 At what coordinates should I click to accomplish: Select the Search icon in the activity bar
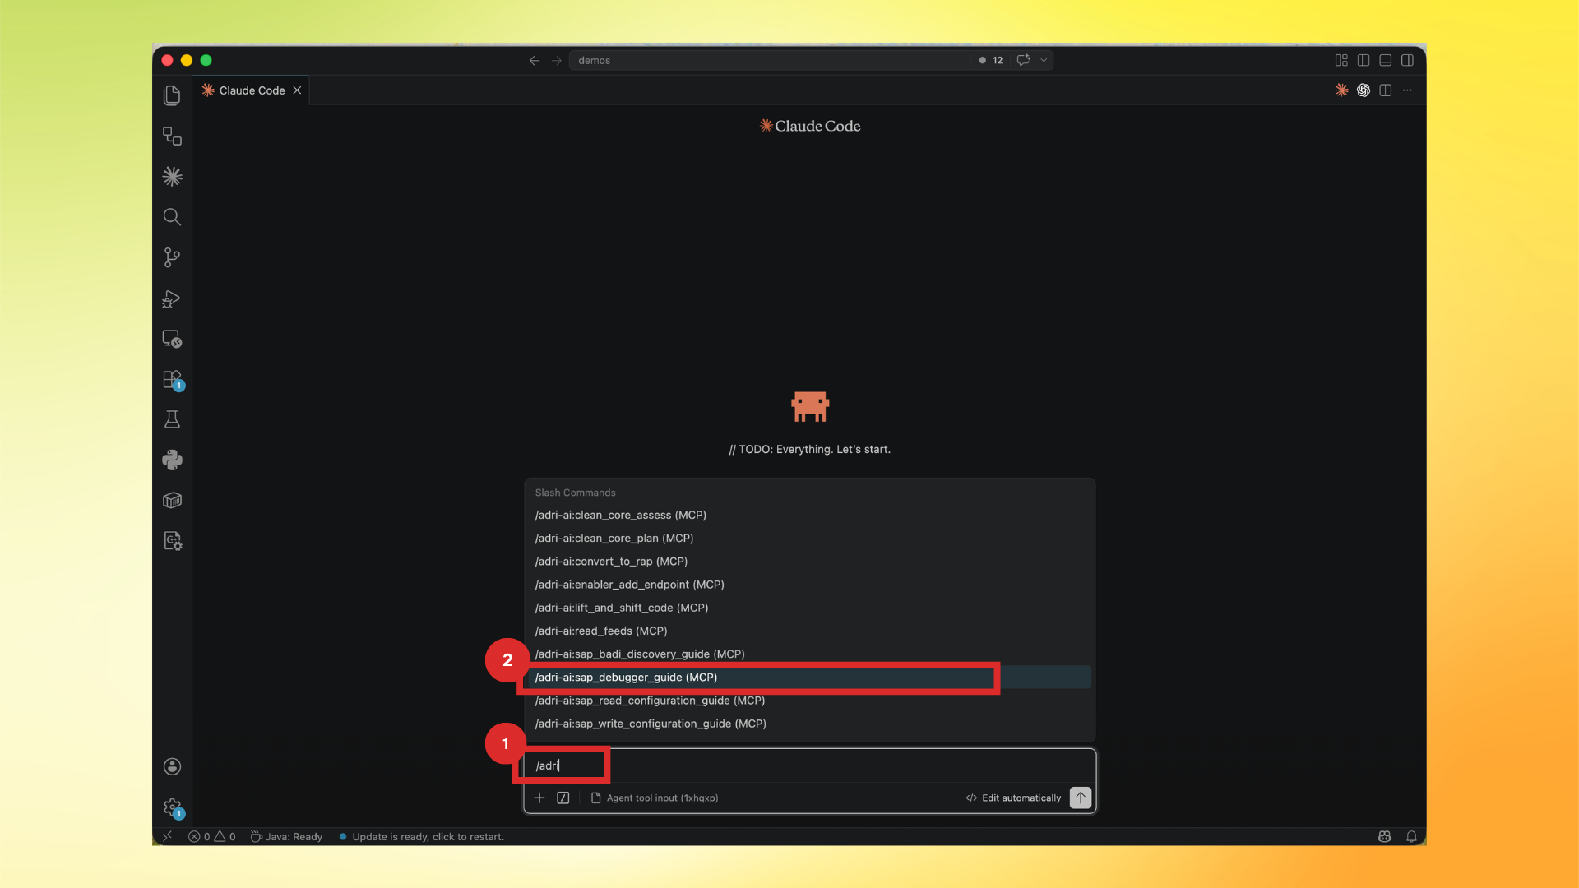(x=172, y=217)
